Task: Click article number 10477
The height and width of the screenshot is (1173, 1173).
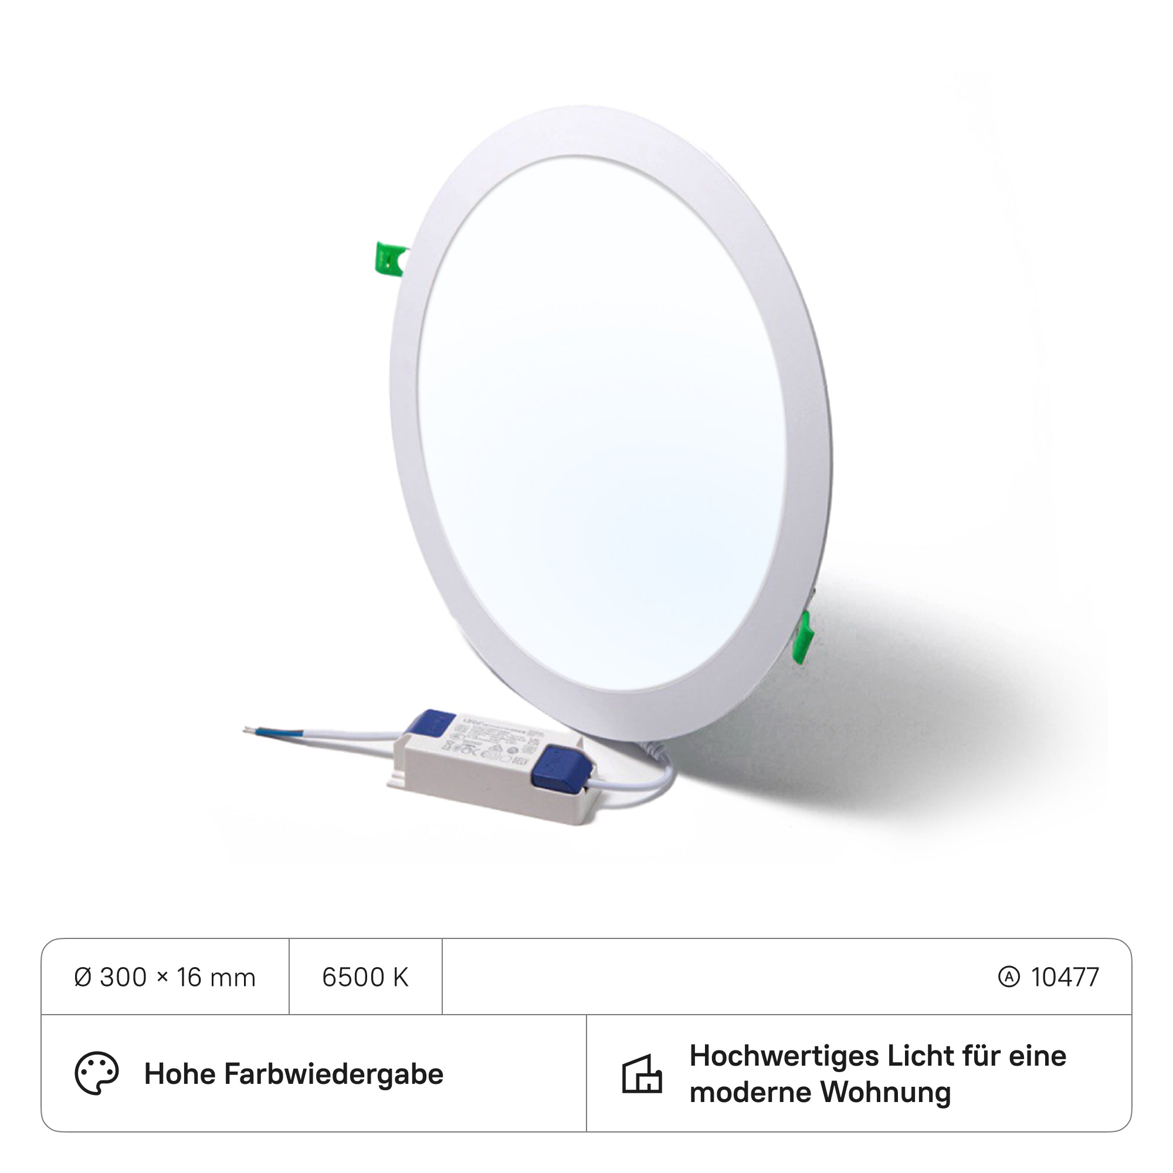Action: (1065, 977)
